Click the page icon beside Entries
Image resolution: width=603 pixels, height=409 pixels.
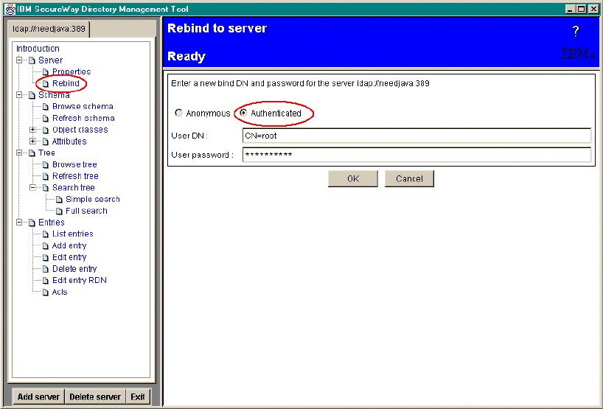point(32,223)
